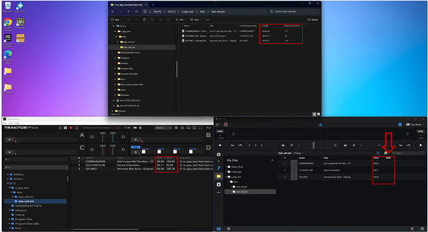Open djay settings gear at bottom
Viewport: 428px width, 232px height.
point(229,228)
